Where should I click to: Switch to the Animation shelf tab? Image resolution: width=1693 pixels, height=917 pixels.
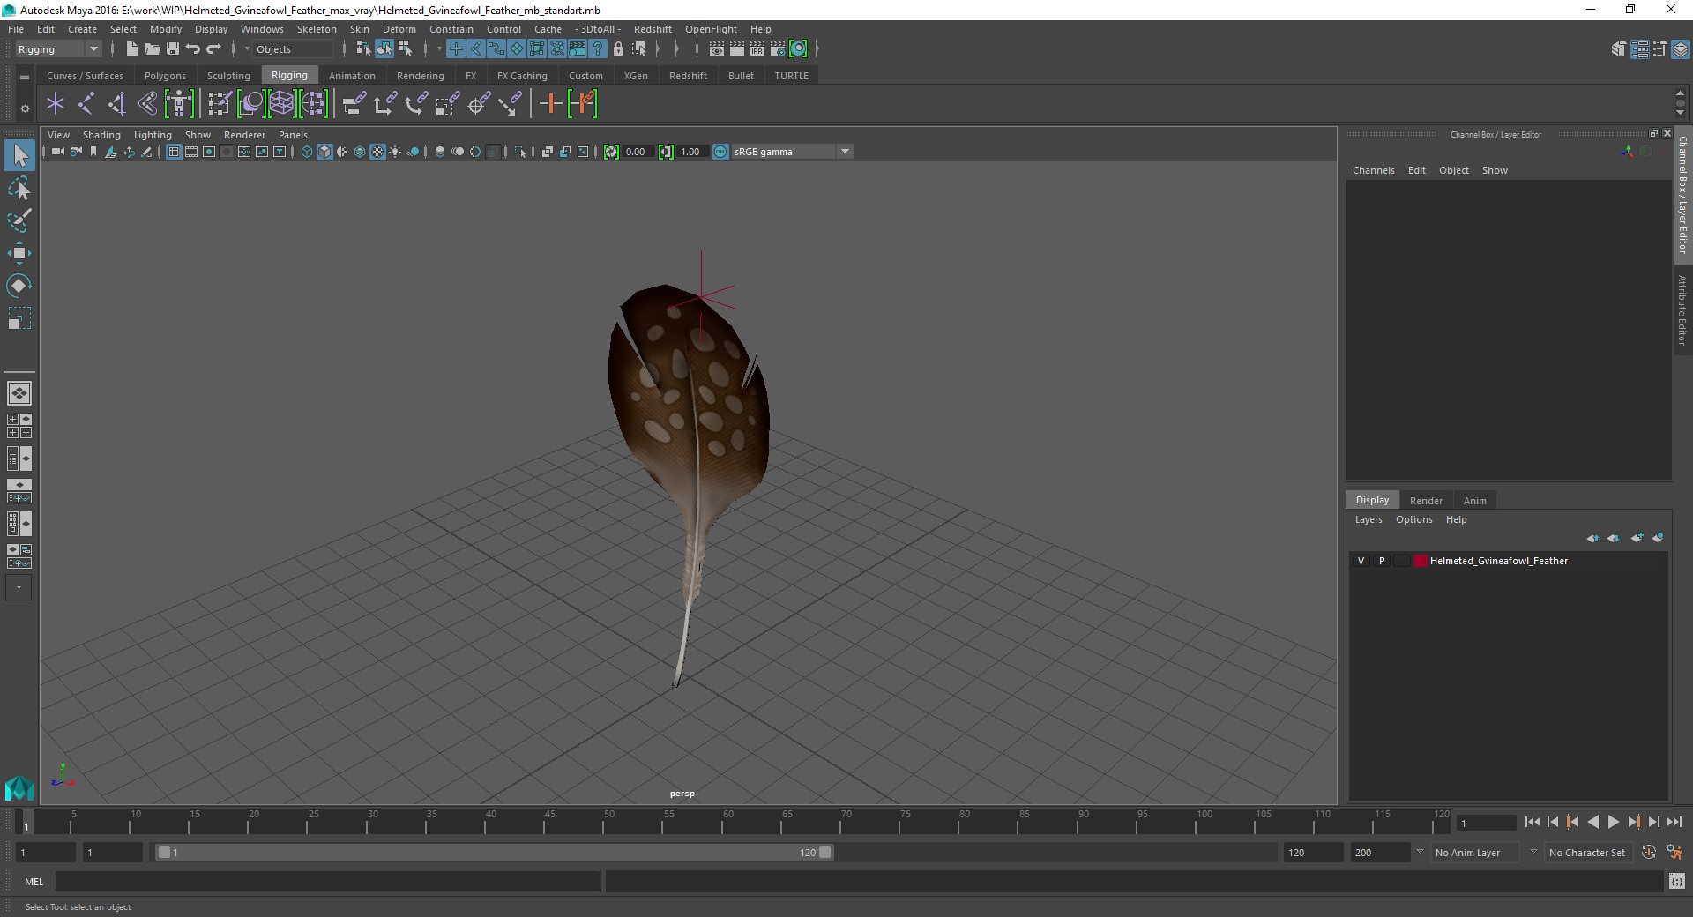pyautogui.click(x=352, y=76)
